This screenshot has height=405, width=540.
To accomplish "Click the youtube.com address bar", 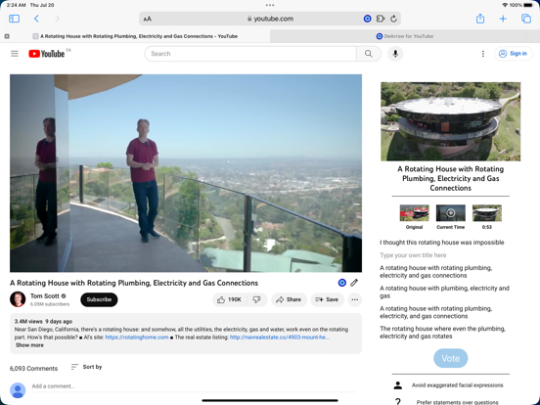I will (270, 19).
